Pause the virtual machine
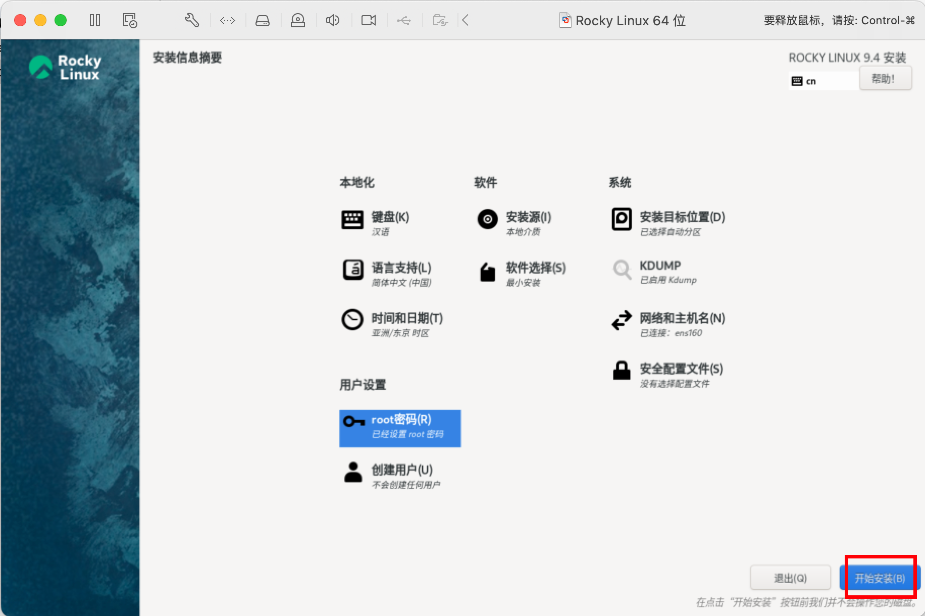This screenshot has width=925, height=616. [x=95, y=20]
